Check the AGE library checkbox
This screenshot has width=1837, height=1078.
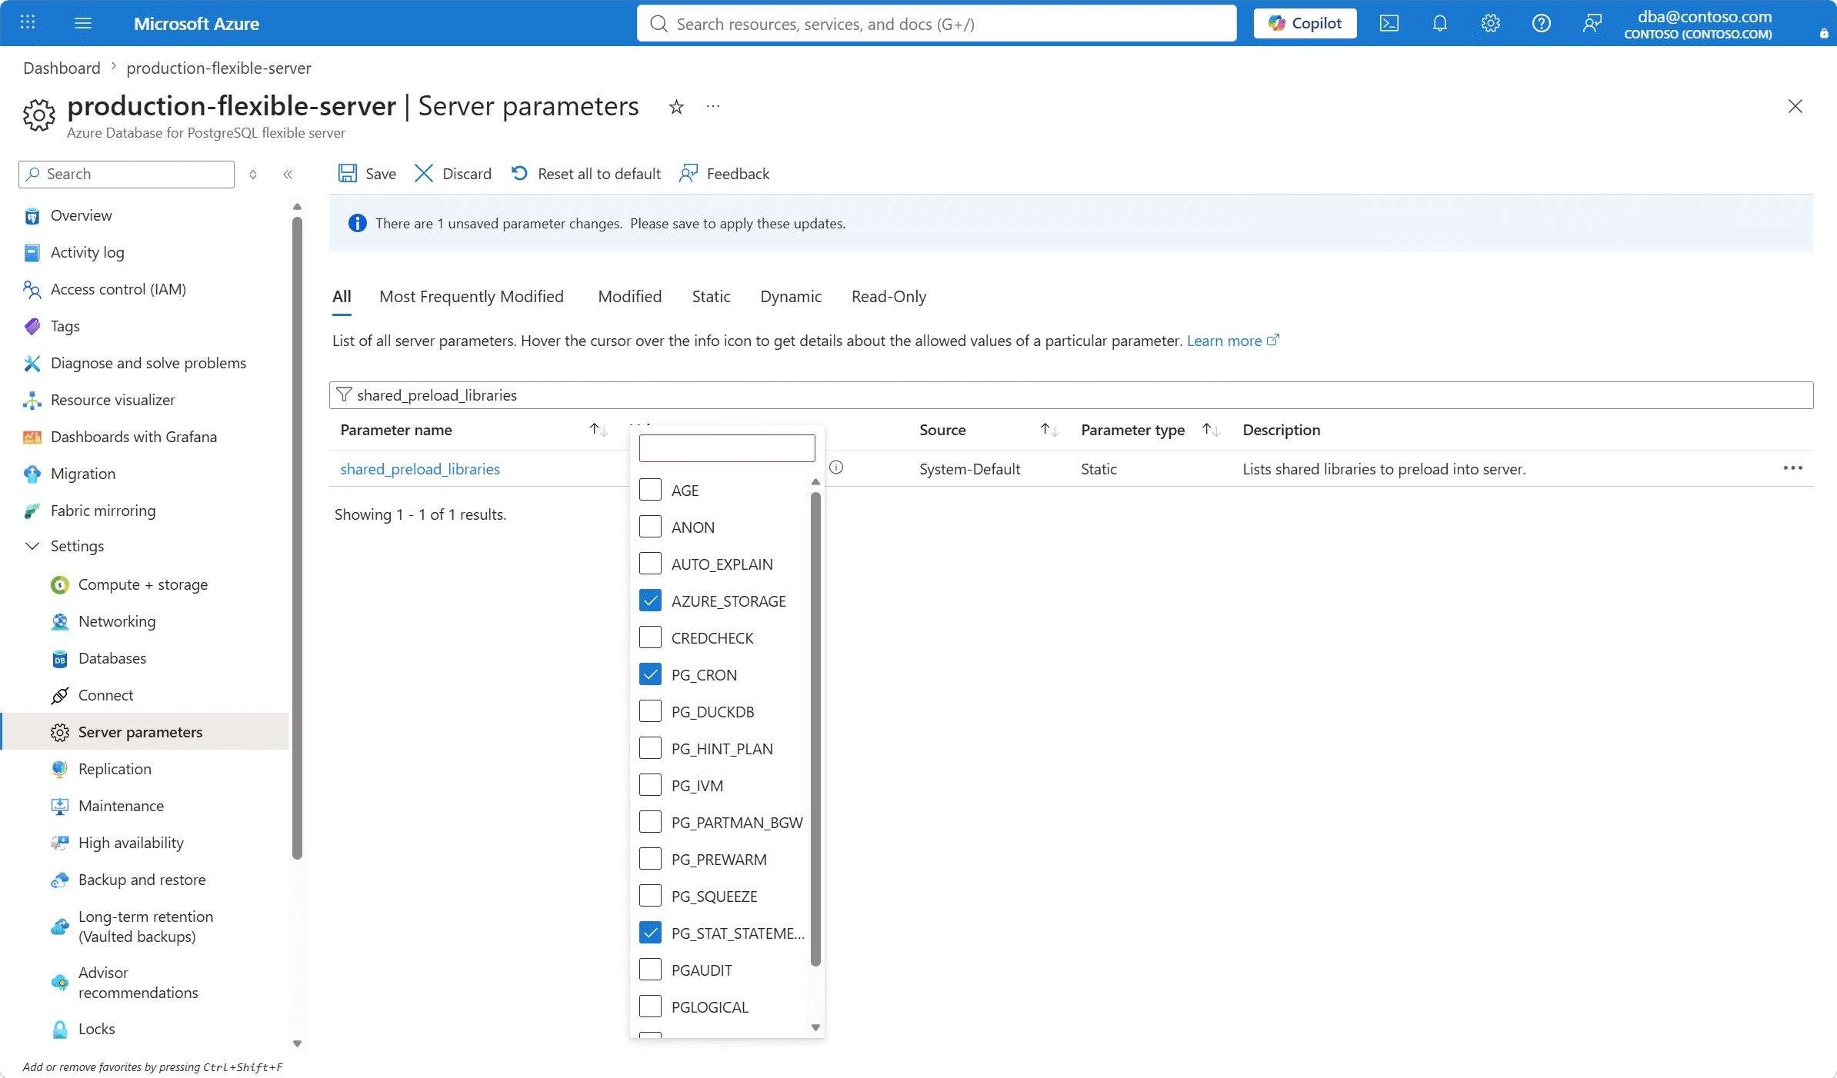click(650, 490)
